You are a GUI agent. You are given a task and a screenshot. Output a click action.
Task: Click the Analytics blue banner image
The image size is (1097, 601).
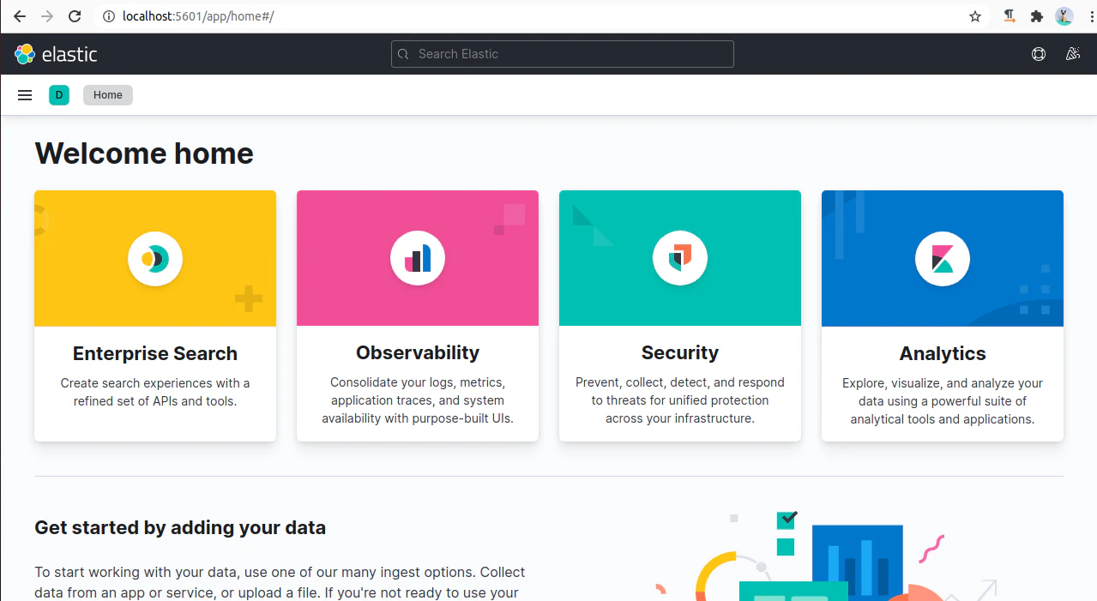pyautogui.click(x=943, y=258)
